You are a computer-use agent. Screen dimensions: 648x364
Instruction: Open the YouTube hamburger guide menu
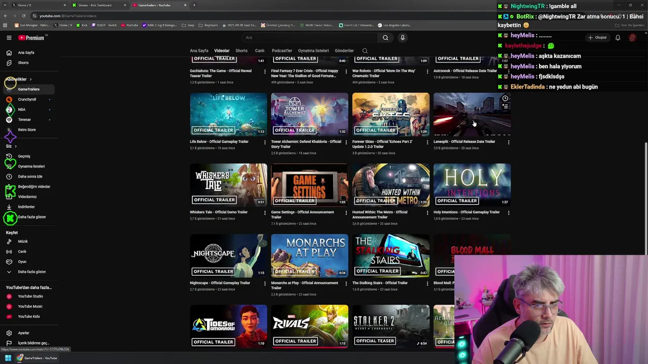pyautogui.click(x=9, y=37)
